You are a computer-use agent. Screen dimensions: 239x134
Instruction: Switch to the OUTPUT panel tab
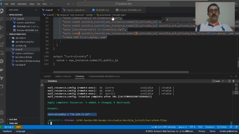coord(47,76)
